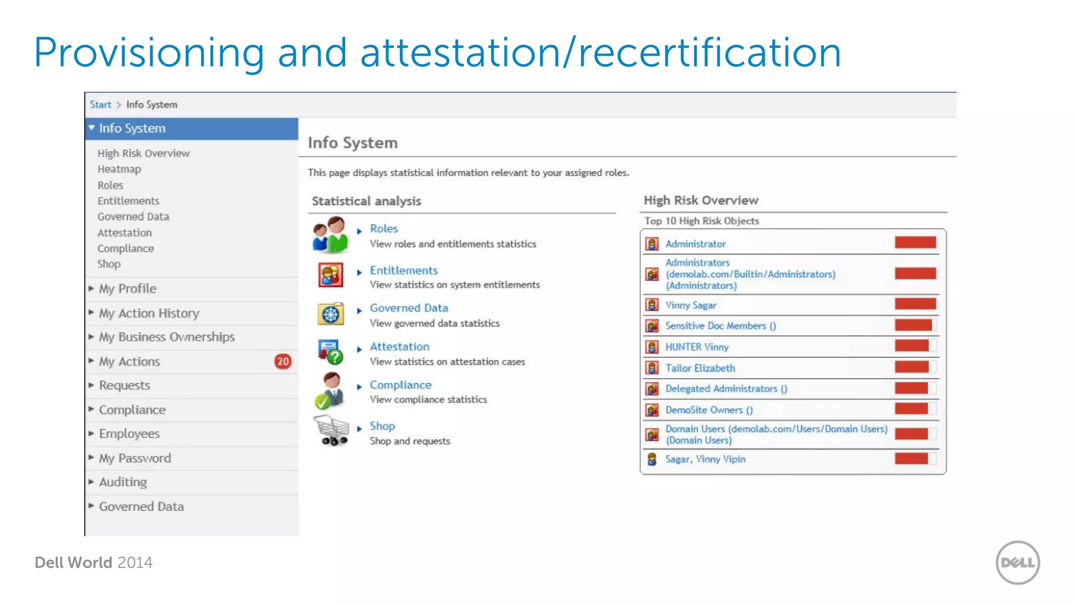Viewport: 1076px width, 605px height.
Task: Expand the sidebar Compliance section arrow
Action: [x=91, y=409]
